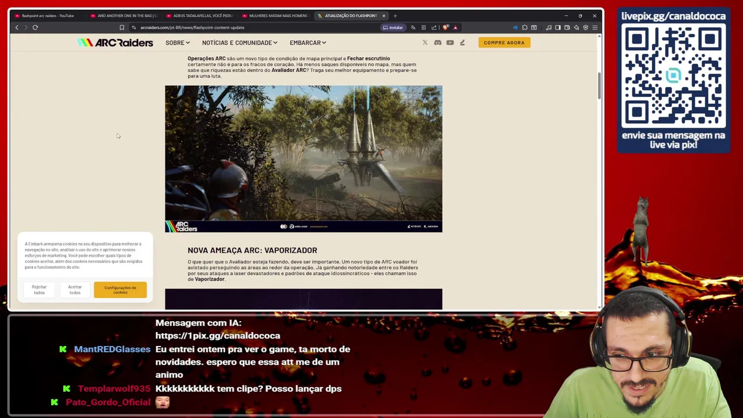
Task: Reload the page with refresh icon
Action: (35, 27)
